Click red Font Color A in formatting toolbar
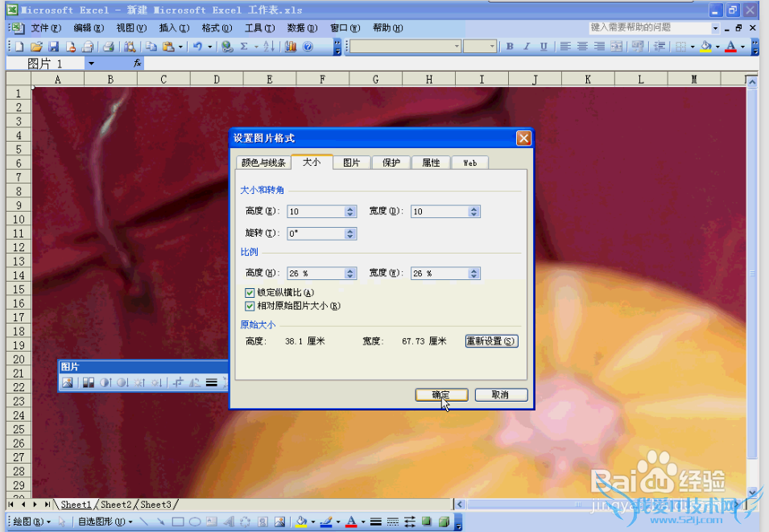This screenshot has height=532, width=769. pyautogui.click(x=730, y=47)
